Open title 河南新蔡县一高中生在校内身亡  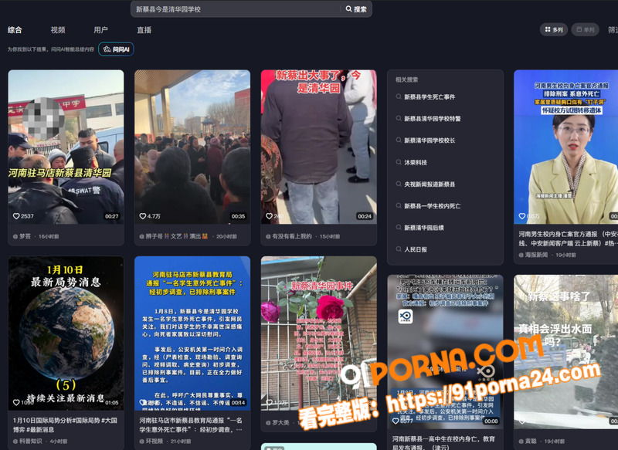pos(443,443)
